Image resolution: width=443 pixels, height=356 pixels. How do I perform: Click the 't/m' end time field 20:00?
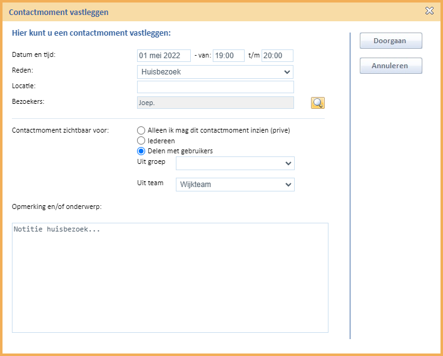pyautogui.click(x=277, y=56)
